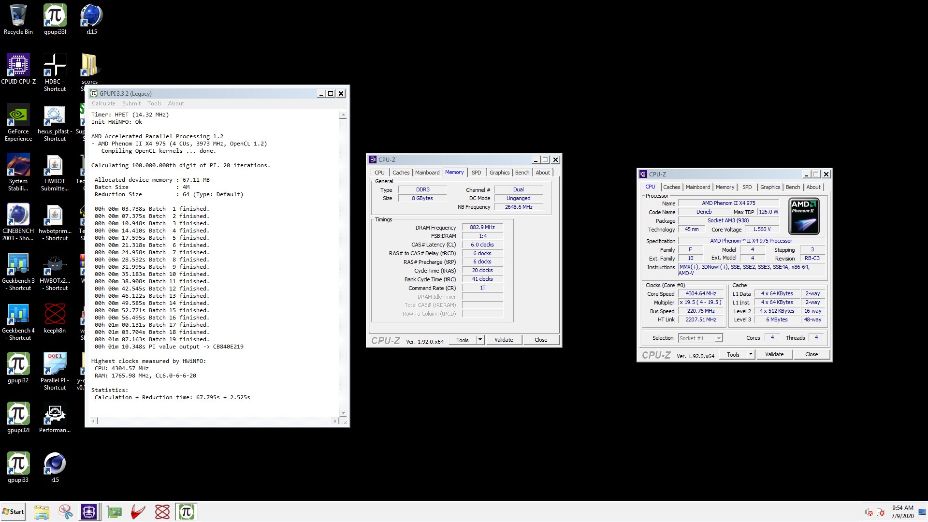This screenshot has width=928, height=522.
Task: Launch the hexus_pifast shortcut on the desktop
Action: click(55, 122)
